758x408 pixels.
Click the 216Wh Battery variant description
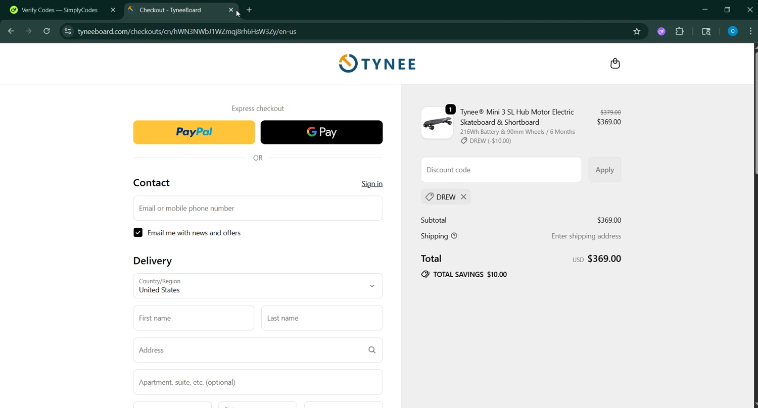click(517, 132)
